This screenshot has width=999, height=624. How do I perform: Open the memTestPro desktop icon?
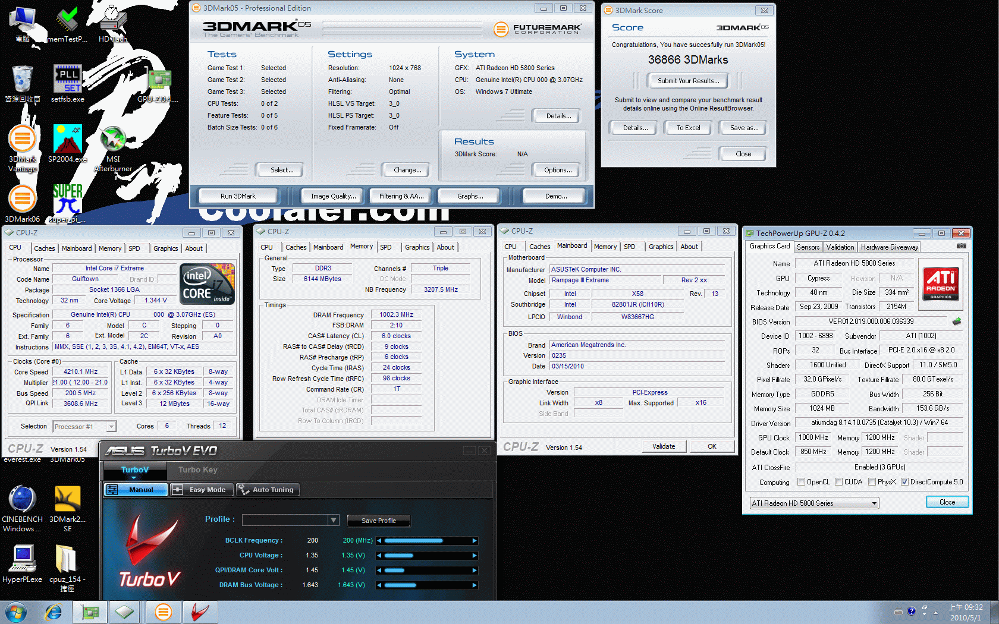(x=67, y=24)
